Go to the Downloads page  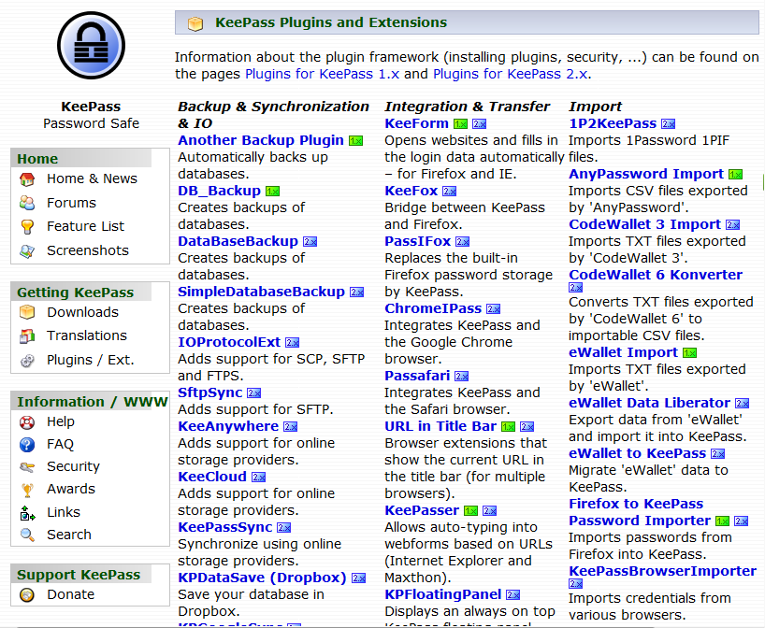click(82, 312)
